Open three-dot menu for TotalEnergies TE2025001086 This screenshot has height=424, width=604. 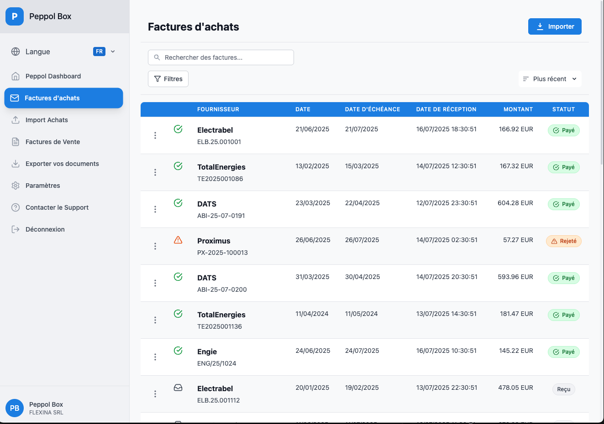(x=155, y=172)
